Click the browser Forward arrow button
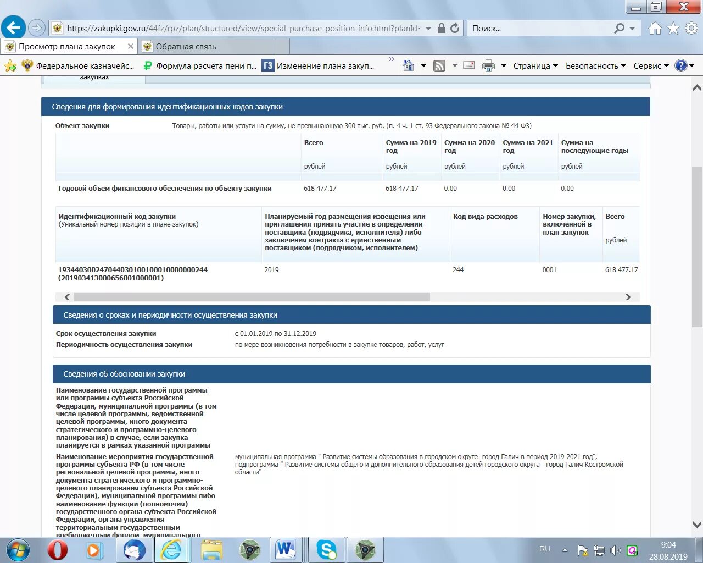Screen dimensions: 703x563 (x=36, y=27)
